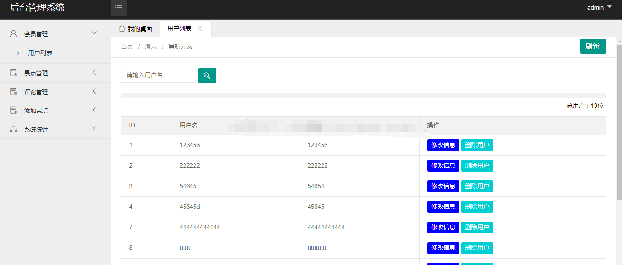622x265 pixels.
Task: Click 删除用户 for user 123456
Action: [x=477, y=145]
